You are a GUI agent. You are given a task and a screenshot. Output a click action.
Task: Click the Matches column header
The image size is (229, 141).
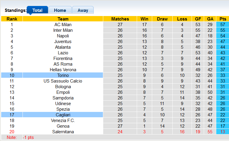[x=120, y=19]
